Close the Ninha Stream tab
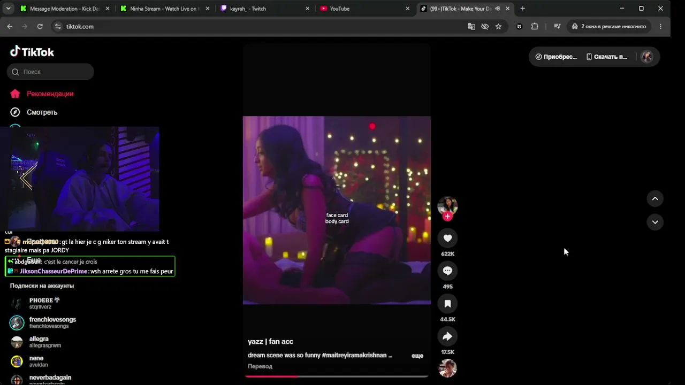The height and width of the screenshot is (385, 685). (208, 9)
